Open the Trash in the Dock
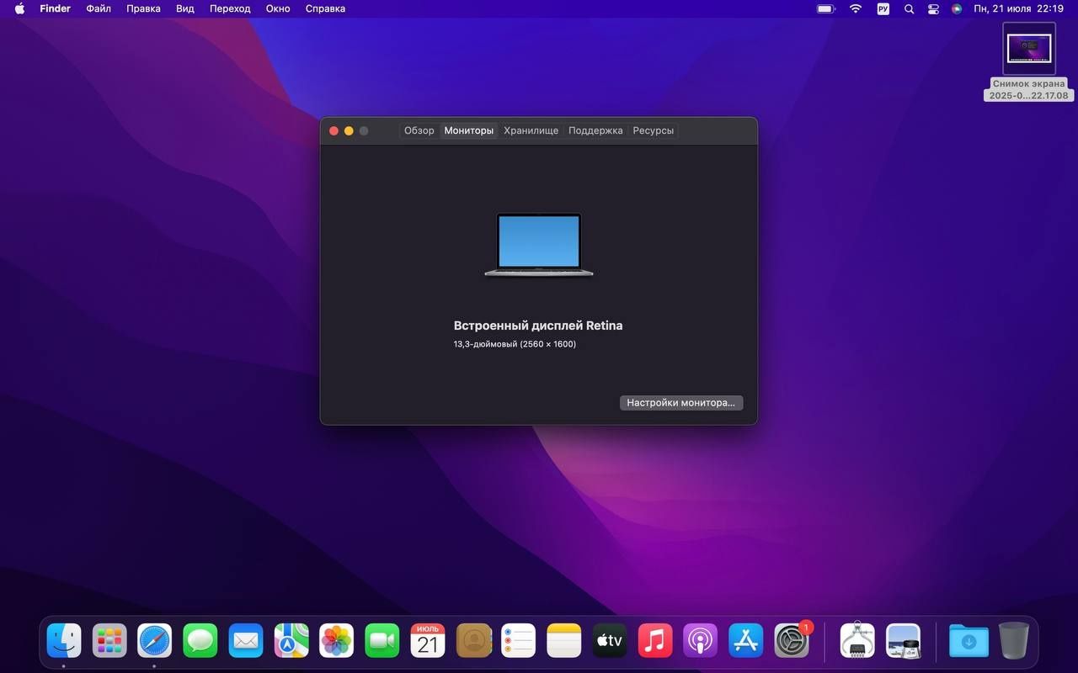1078x673 pixels. pos(1014,641)
